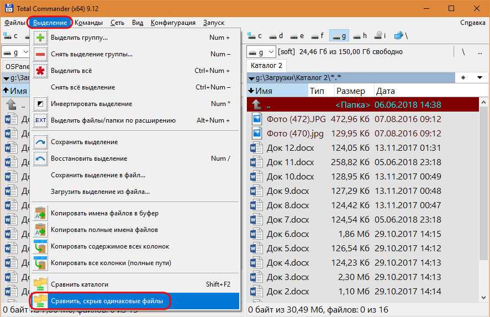Click EXT select by extension icon
The width and height of the screenshot is (490, 317).
point(41,120)
